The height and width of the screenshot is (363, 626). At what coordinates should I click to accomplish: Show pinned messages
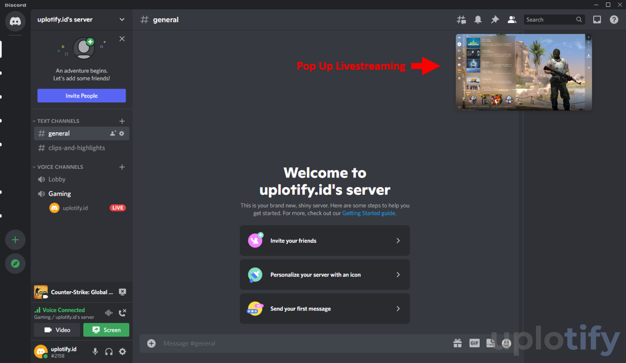pos(495,20)
